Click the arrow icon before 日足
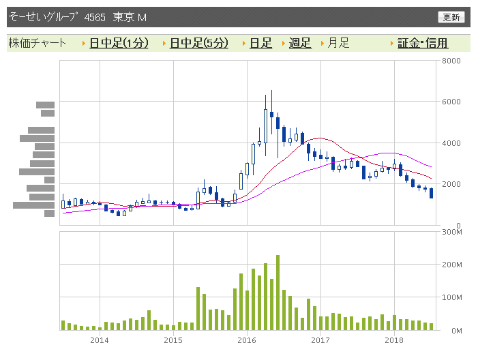 [x=244, y=44]
